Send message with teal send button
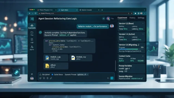174x98 pixels. click(x=112, y=78)
